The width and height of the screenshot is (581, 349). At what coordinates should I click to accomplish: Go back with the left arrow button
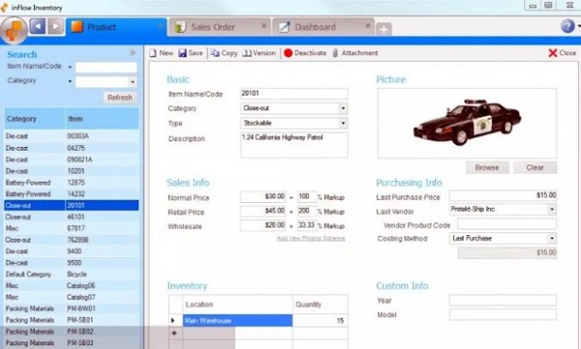[x=38, y=27]
